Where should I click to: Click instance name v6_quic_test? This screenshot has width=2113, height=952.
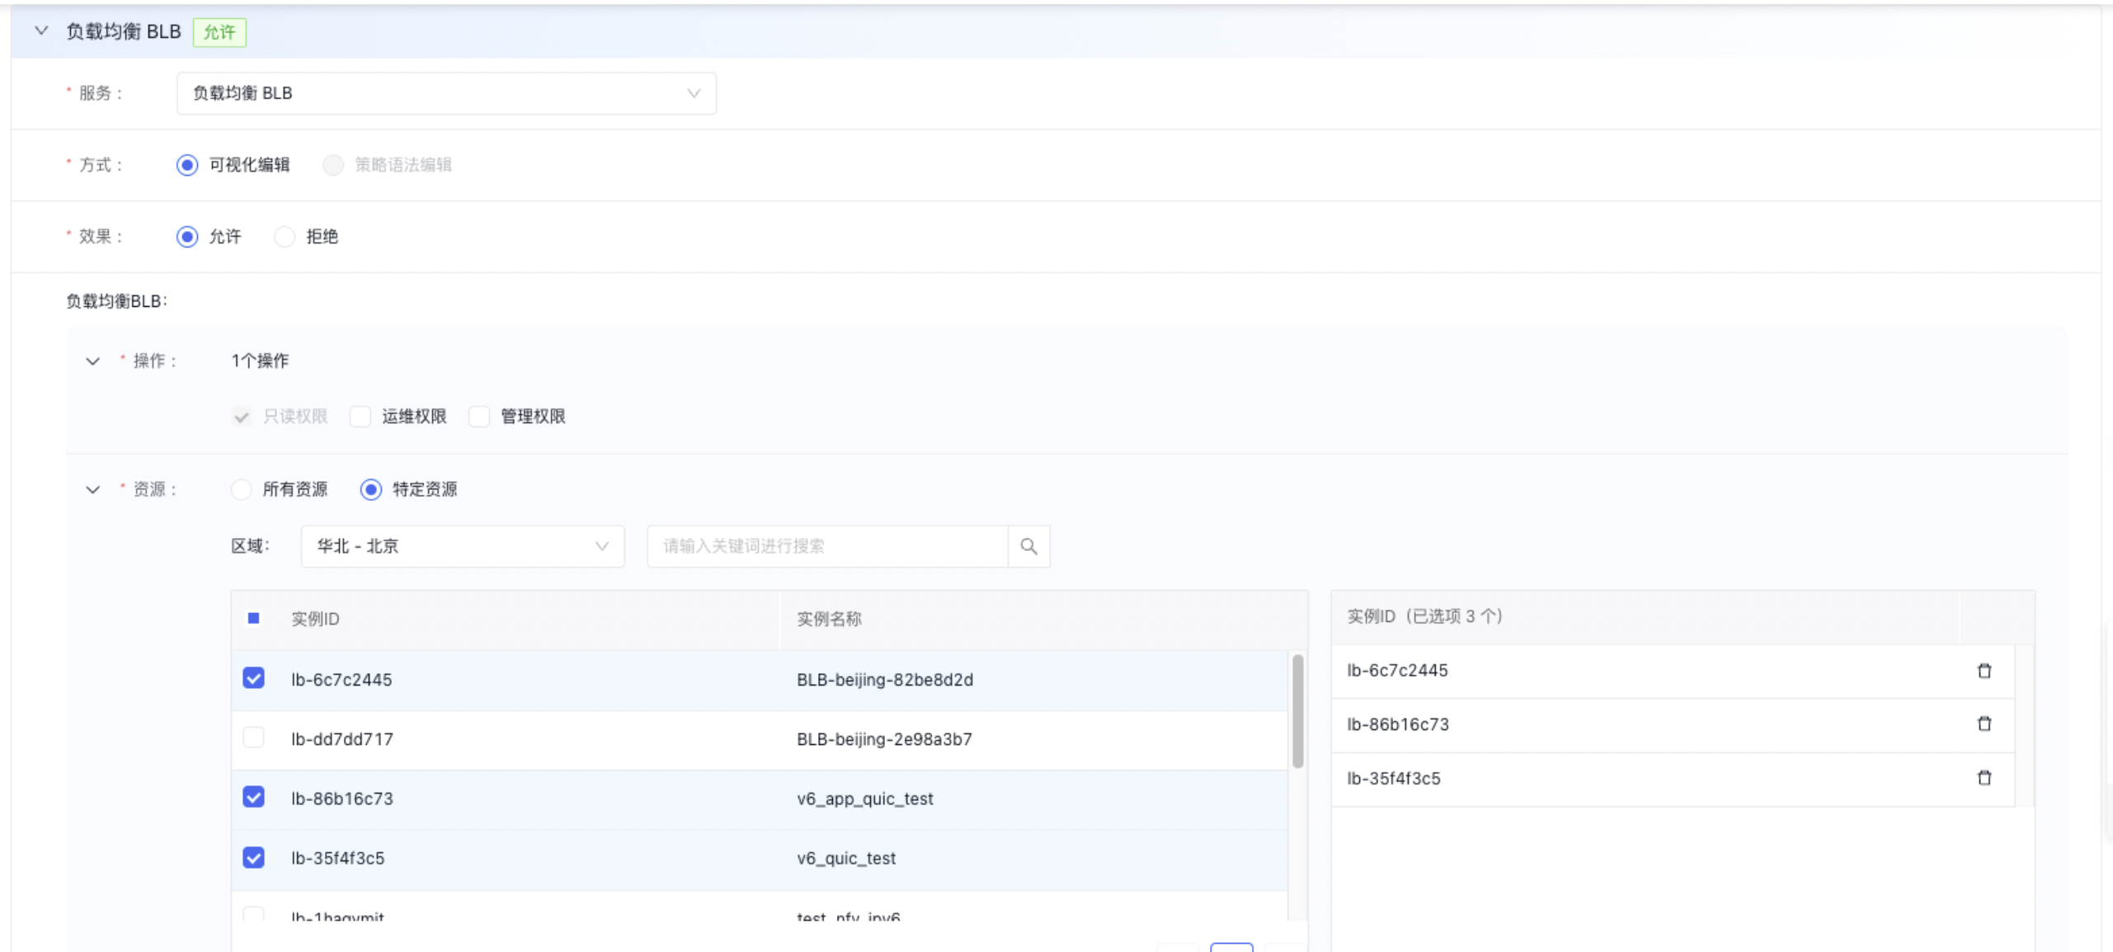point(846,858)
